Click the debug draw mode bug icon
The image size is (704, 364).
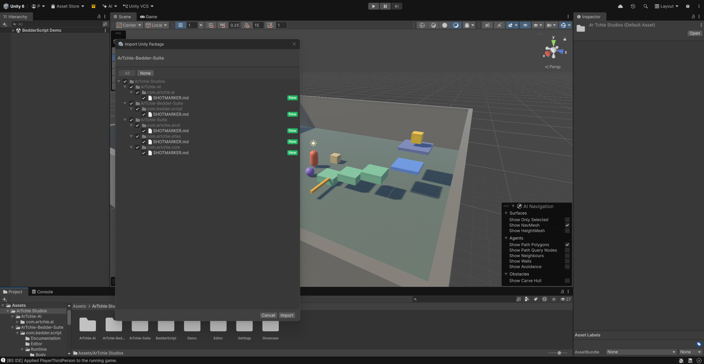click(x=467, y=25)
